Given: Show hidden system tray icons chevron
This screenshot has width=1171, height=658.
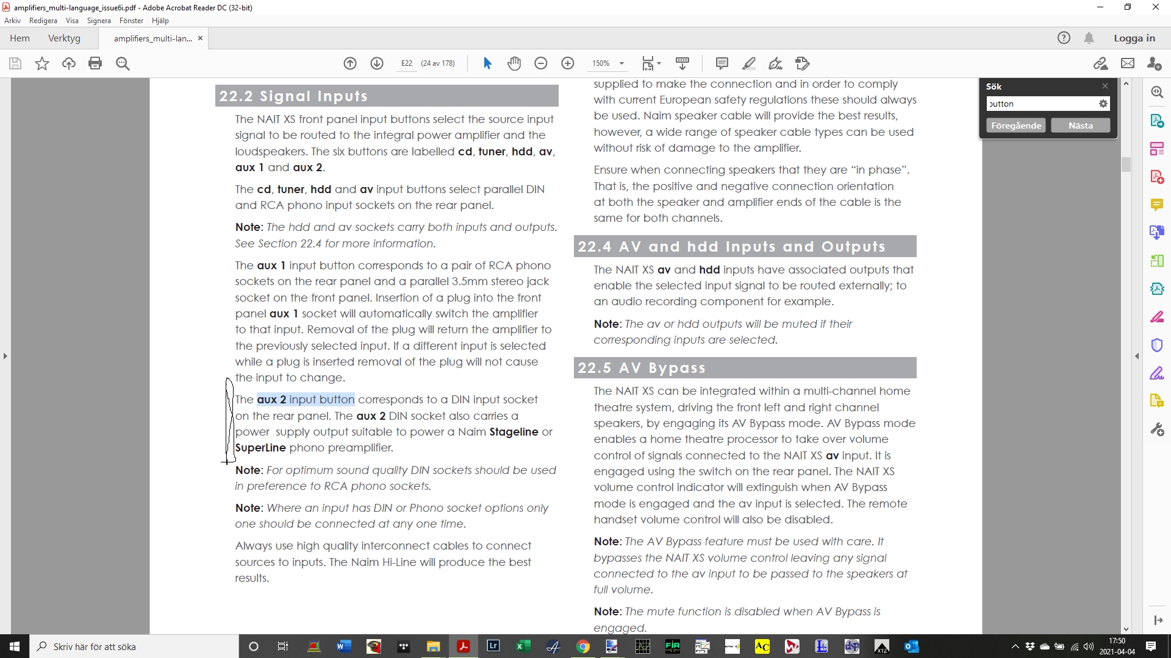Looking at the screenshot, I should point(1015,646).
